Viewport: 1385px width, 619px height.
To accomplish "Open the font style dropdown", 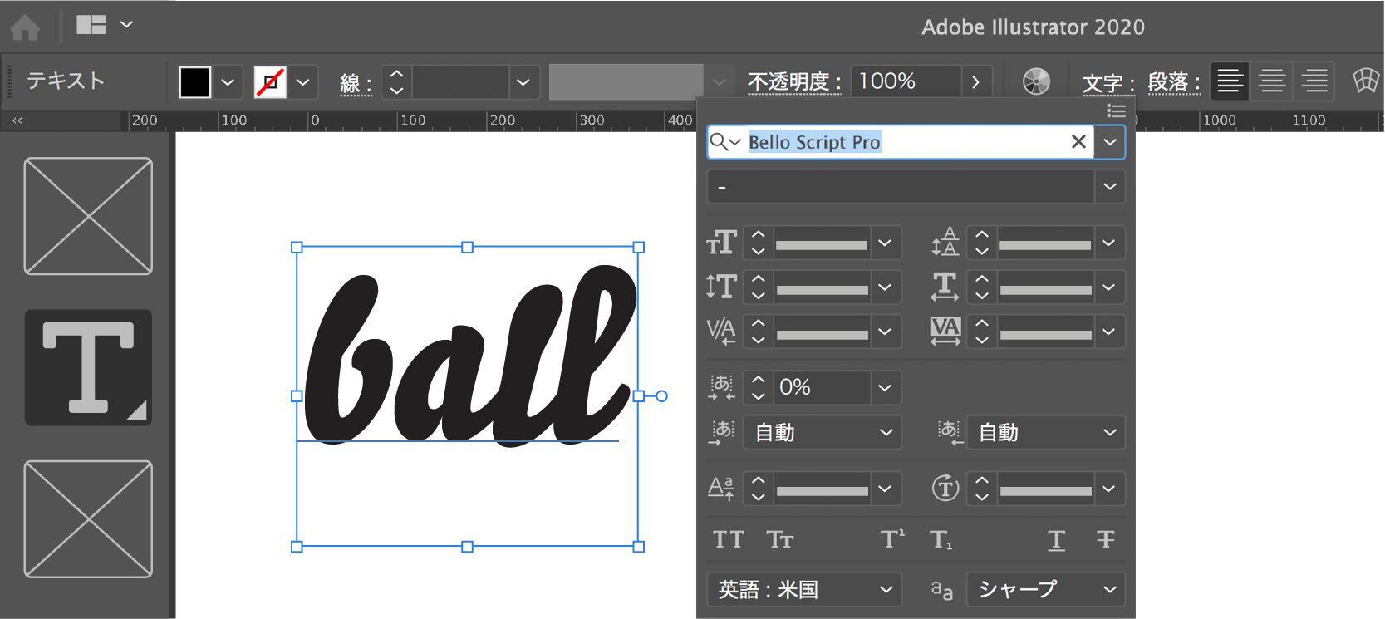I will point(1110,187).
